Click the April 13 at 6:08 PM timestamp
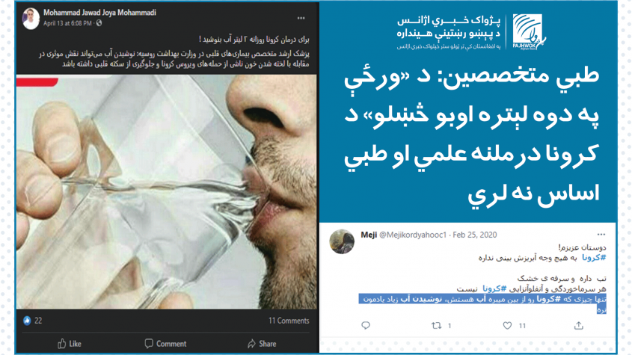 (67, 23)
